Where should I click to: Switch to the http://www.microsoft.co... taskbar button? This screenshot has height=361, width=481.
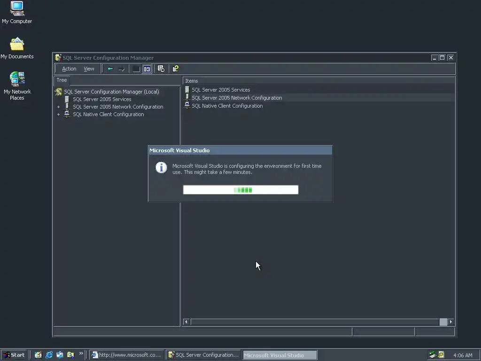click(127, 355)
